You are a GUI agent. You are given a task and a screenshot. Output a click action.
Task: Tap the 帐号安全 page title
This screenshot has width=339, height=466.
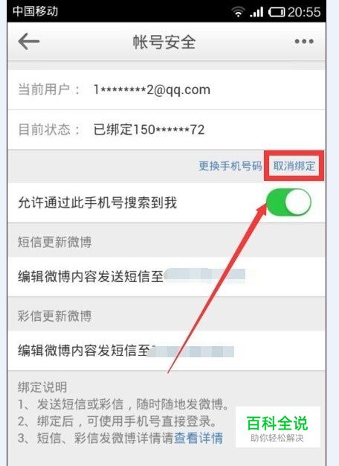coord(164,42)
